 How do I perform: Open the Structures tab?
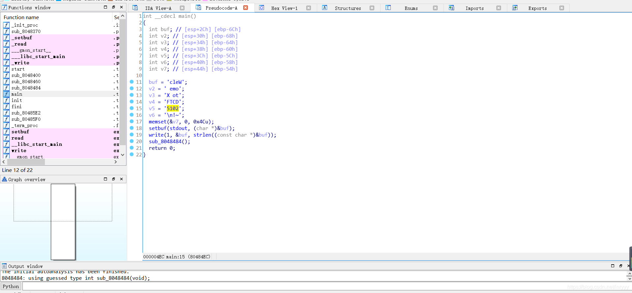pos(348,8)
